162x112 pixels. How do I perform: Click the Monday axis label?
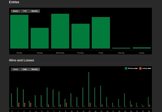tap(19, 53)
